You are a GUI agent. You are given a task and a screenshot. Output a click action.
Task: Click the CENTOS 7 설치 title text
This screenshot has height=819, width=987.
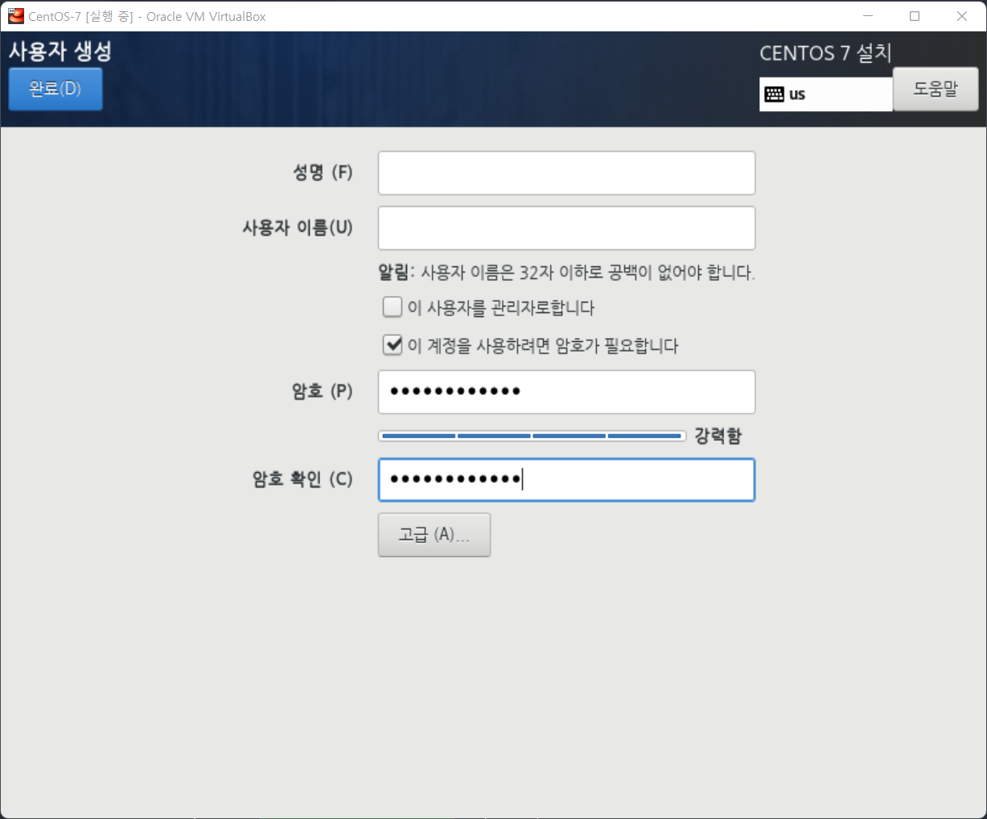point(825,53)
